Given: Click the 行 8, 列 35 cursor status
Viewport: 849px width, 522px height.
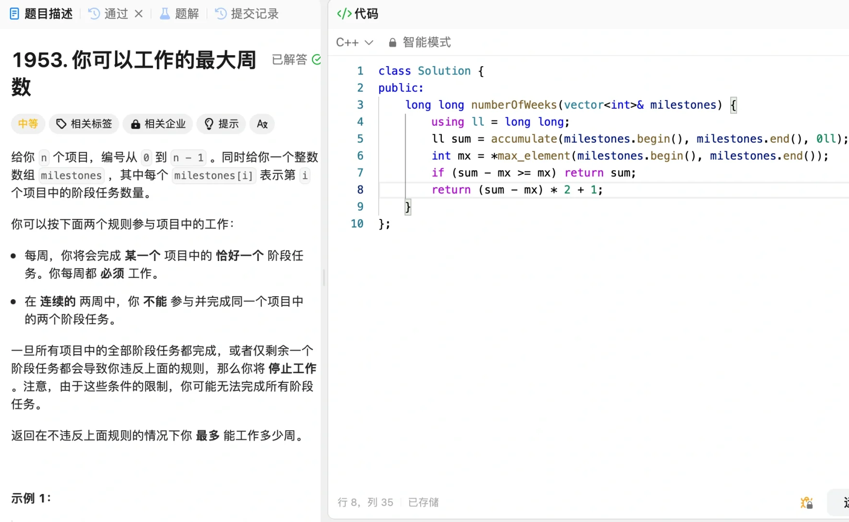Looking at the screenshot, I should click(x=366, y=502).
